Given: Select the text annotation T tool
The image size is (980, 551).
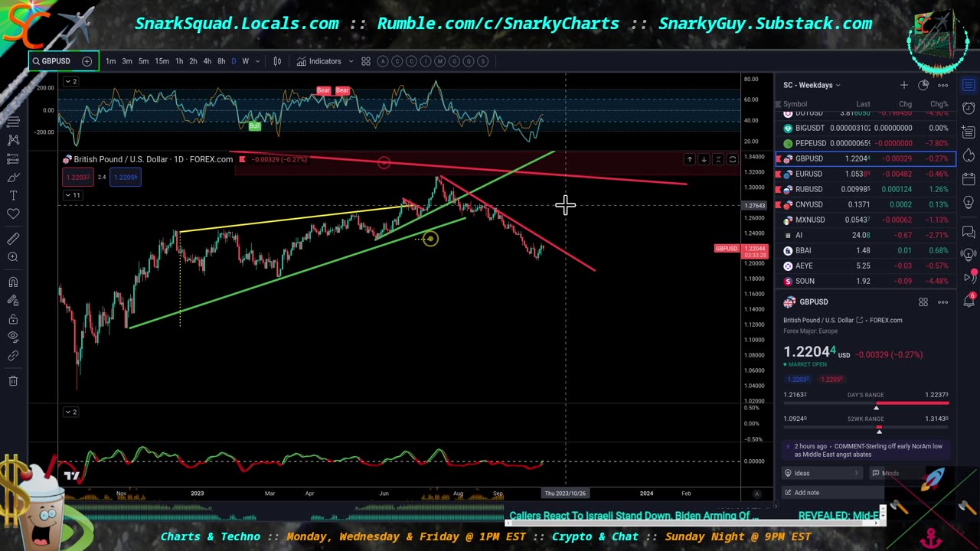Looking at the screenshot, I should point(13,196).
